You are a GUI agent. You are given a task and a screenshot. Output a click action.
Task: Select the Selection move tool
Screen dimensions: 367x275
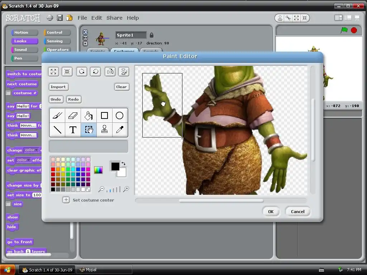pyautogui.click(x=89, y=130)
